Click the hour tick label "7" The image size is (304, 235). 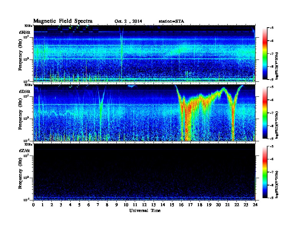(98, 205)
